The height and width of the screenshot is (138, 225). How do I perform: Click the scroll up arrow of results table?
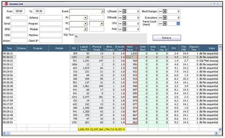pos(220,47)
